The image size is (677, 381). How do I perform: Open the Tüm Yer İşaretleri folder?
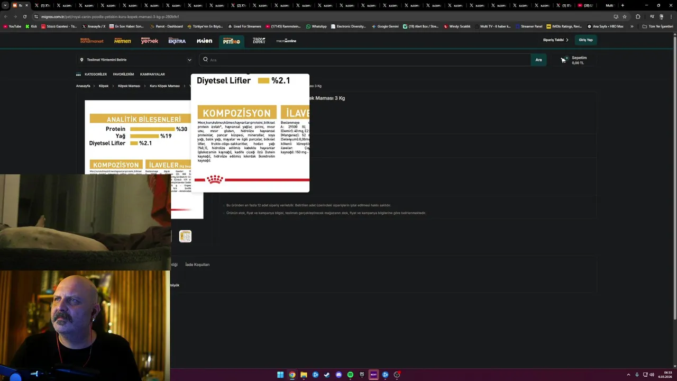(x=657, y=26)
